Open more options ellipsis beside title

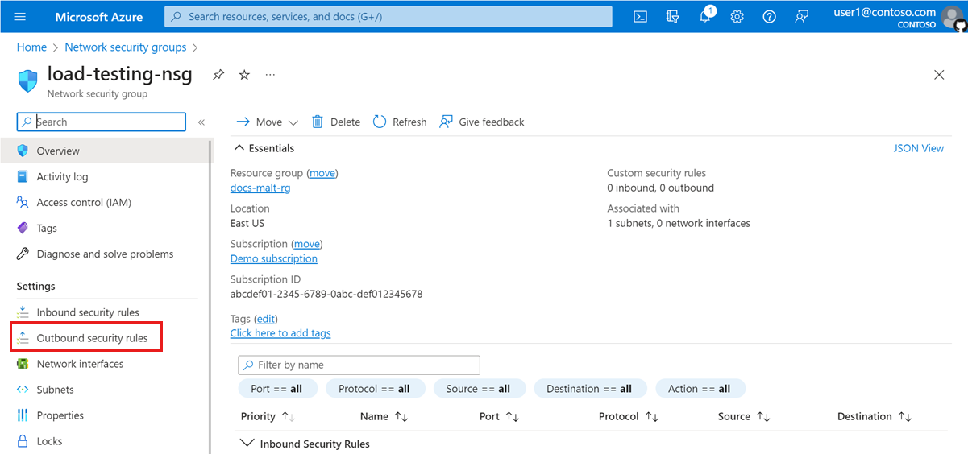[x=270, y=75]
